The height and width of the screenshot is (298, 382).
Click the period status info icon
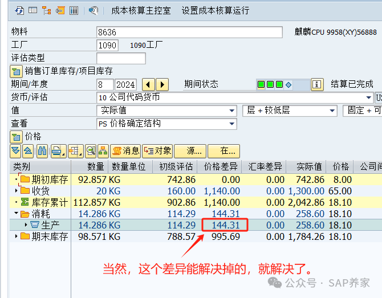pos(317,84)
